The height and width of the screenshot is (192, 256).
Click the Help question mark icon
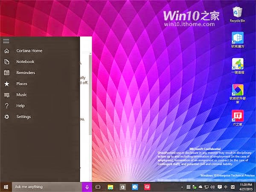[7, 106]
